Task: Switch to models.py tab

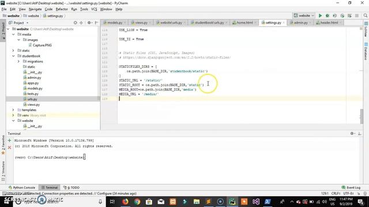Action: pyautogui.click(x=115, y=22)
